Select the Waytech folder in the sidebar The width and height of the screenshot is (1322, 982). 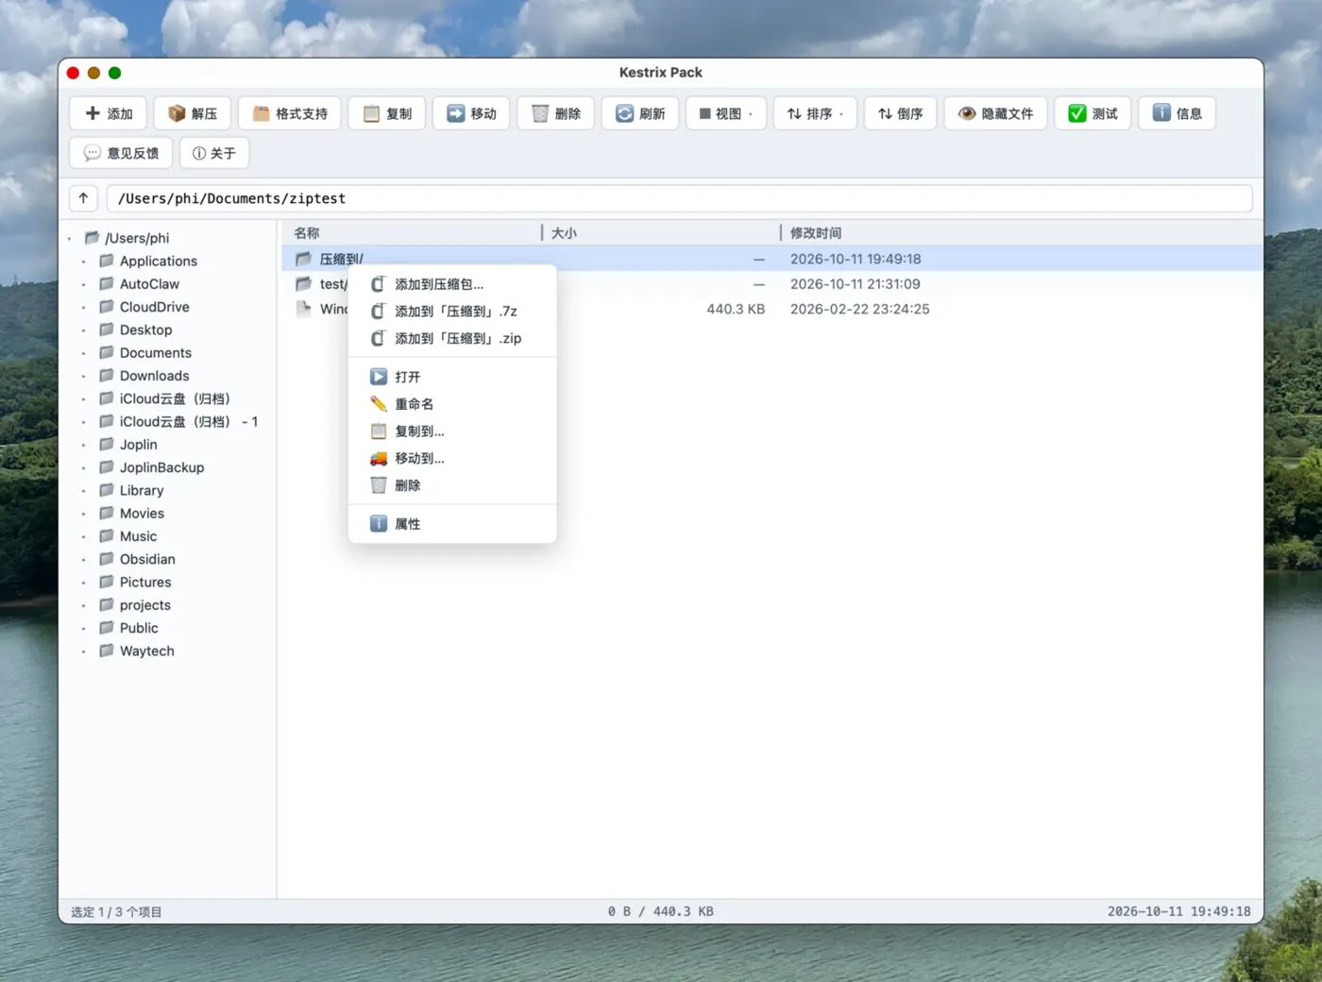pos(146,652)
